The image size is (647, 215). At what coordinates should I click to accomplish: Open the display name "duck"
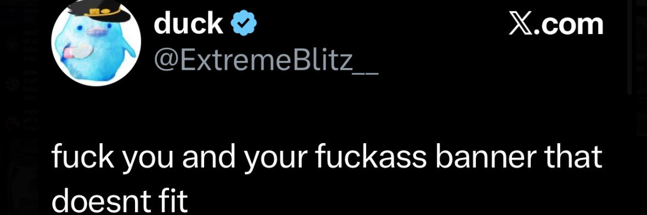click(188, 24)
